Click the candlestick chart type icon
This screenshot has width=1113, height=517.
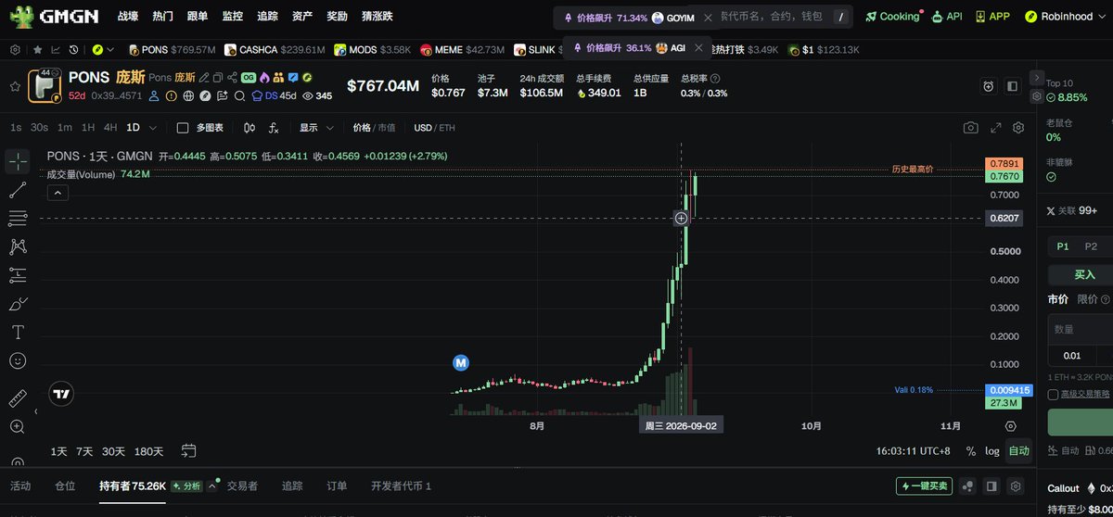click(x=249, y=128)
